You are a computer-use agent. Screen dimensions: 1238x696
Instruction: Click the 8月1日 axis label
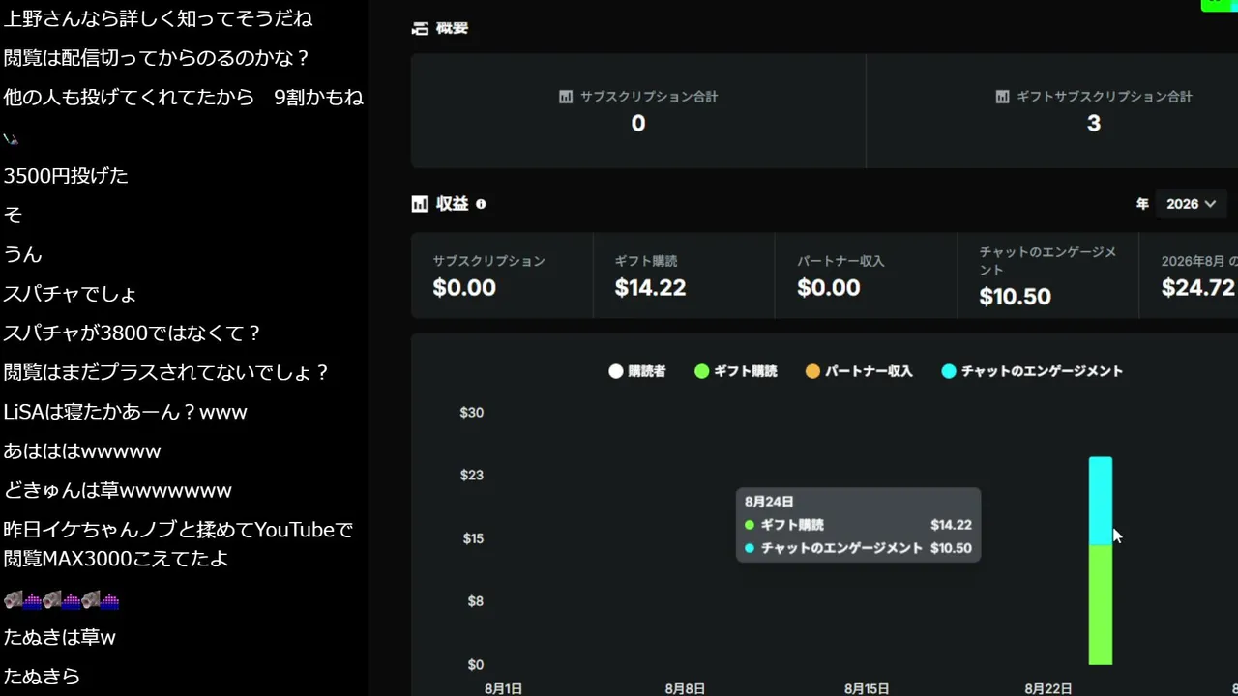coord(503,688)
